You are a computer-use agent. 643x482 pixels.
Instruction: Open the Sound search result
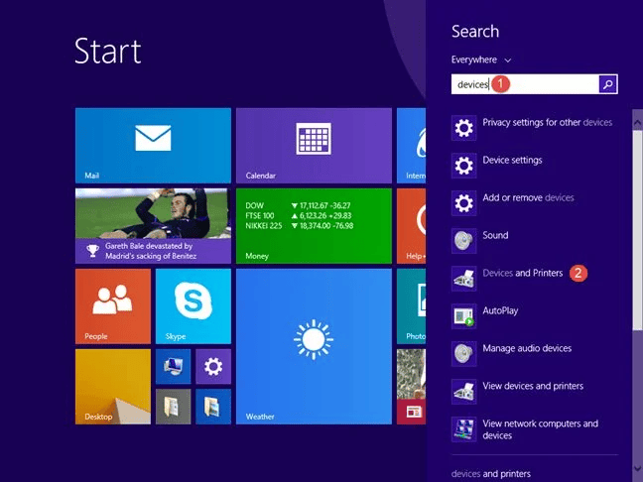click(495, 235)
